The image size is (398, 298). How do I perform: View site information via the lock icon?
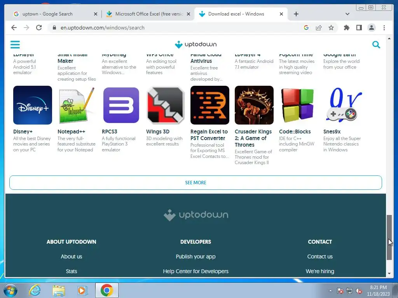point(54,28)
